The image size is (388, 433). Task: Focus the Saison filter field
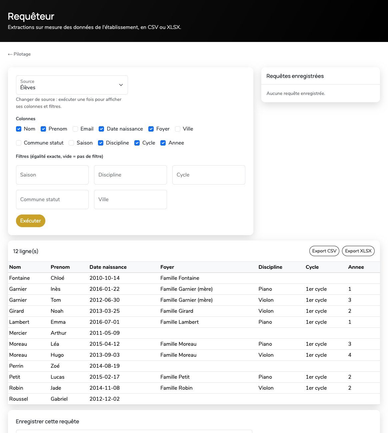(x=52, y=175)
